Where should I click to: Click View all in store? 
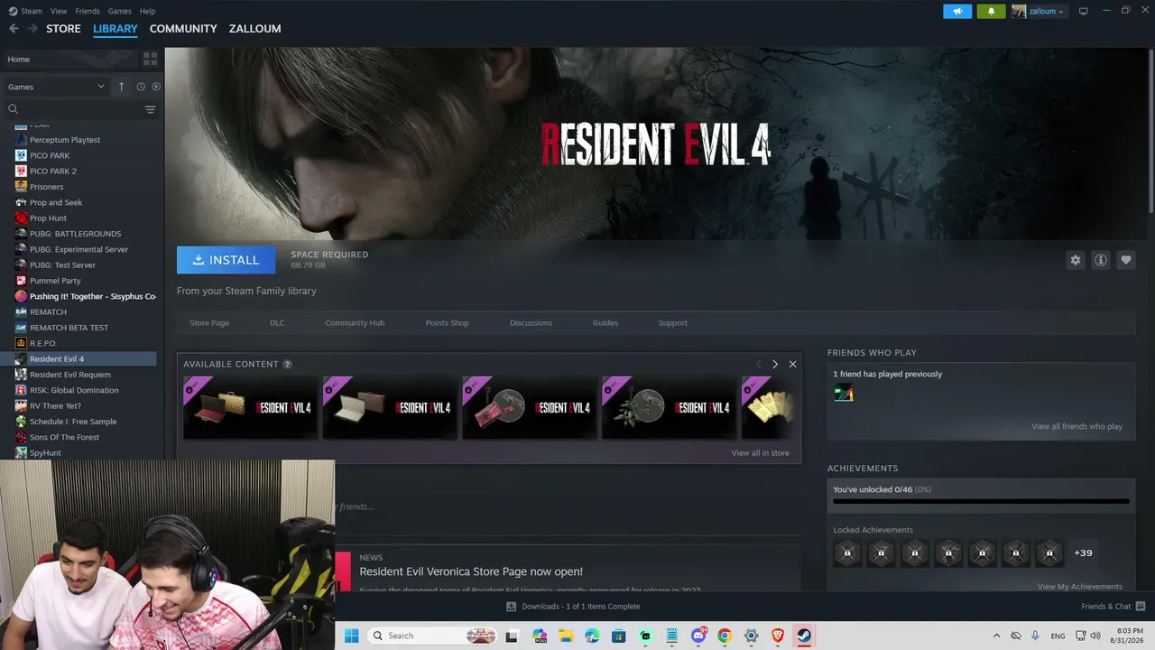[x=760, y=453]
